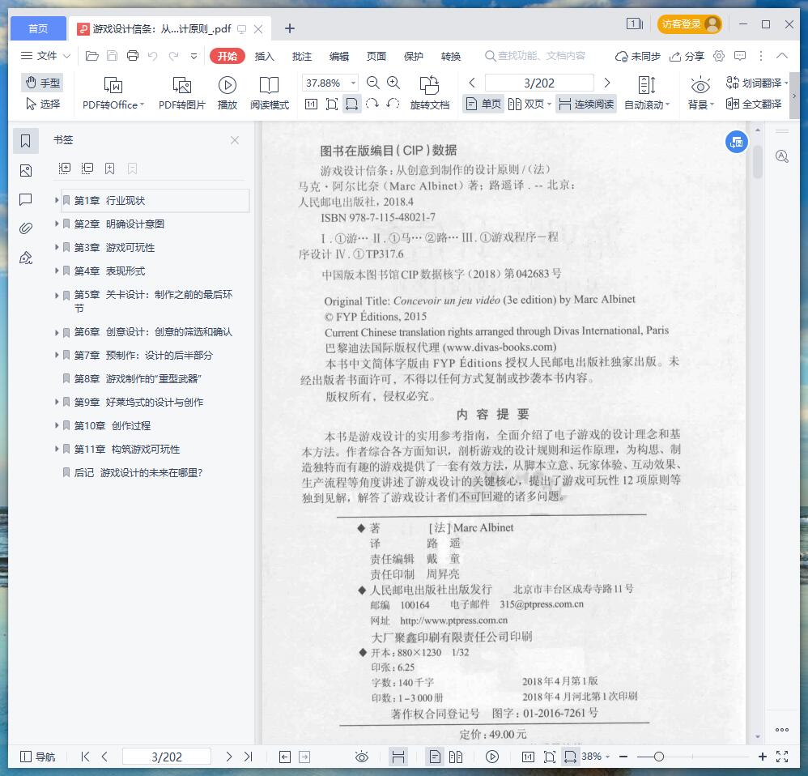Expand all bookmarks icon
Image resolution: width=808 pixels, height=776 pixels.
pyautogui.click(x=65, y=168)
